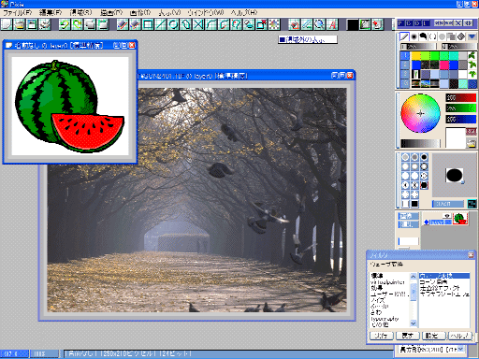Click the red letter A text tool
This screenshot has height=359, width=479.
tap(332, 24)
